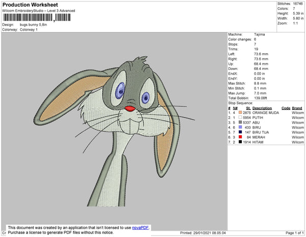This screenshot has height=237, width=306.
Task: Pick the BIRU light blue swatch
Action: [x=240, y=127]
